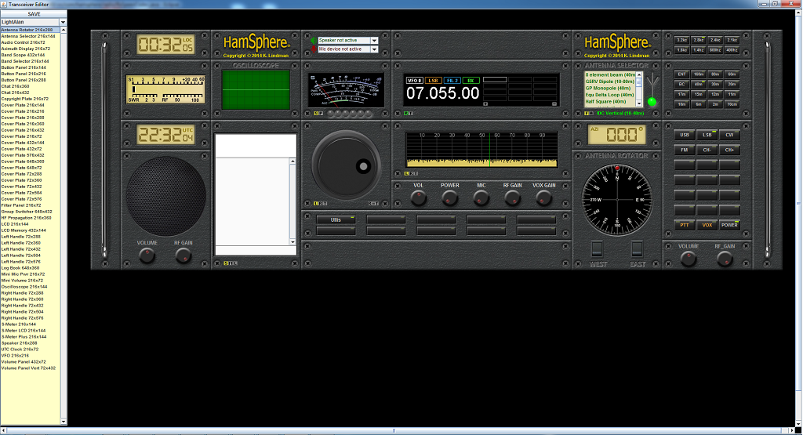Select the 70cm band button
The image size is (803, 435).
tap(732, 104)
